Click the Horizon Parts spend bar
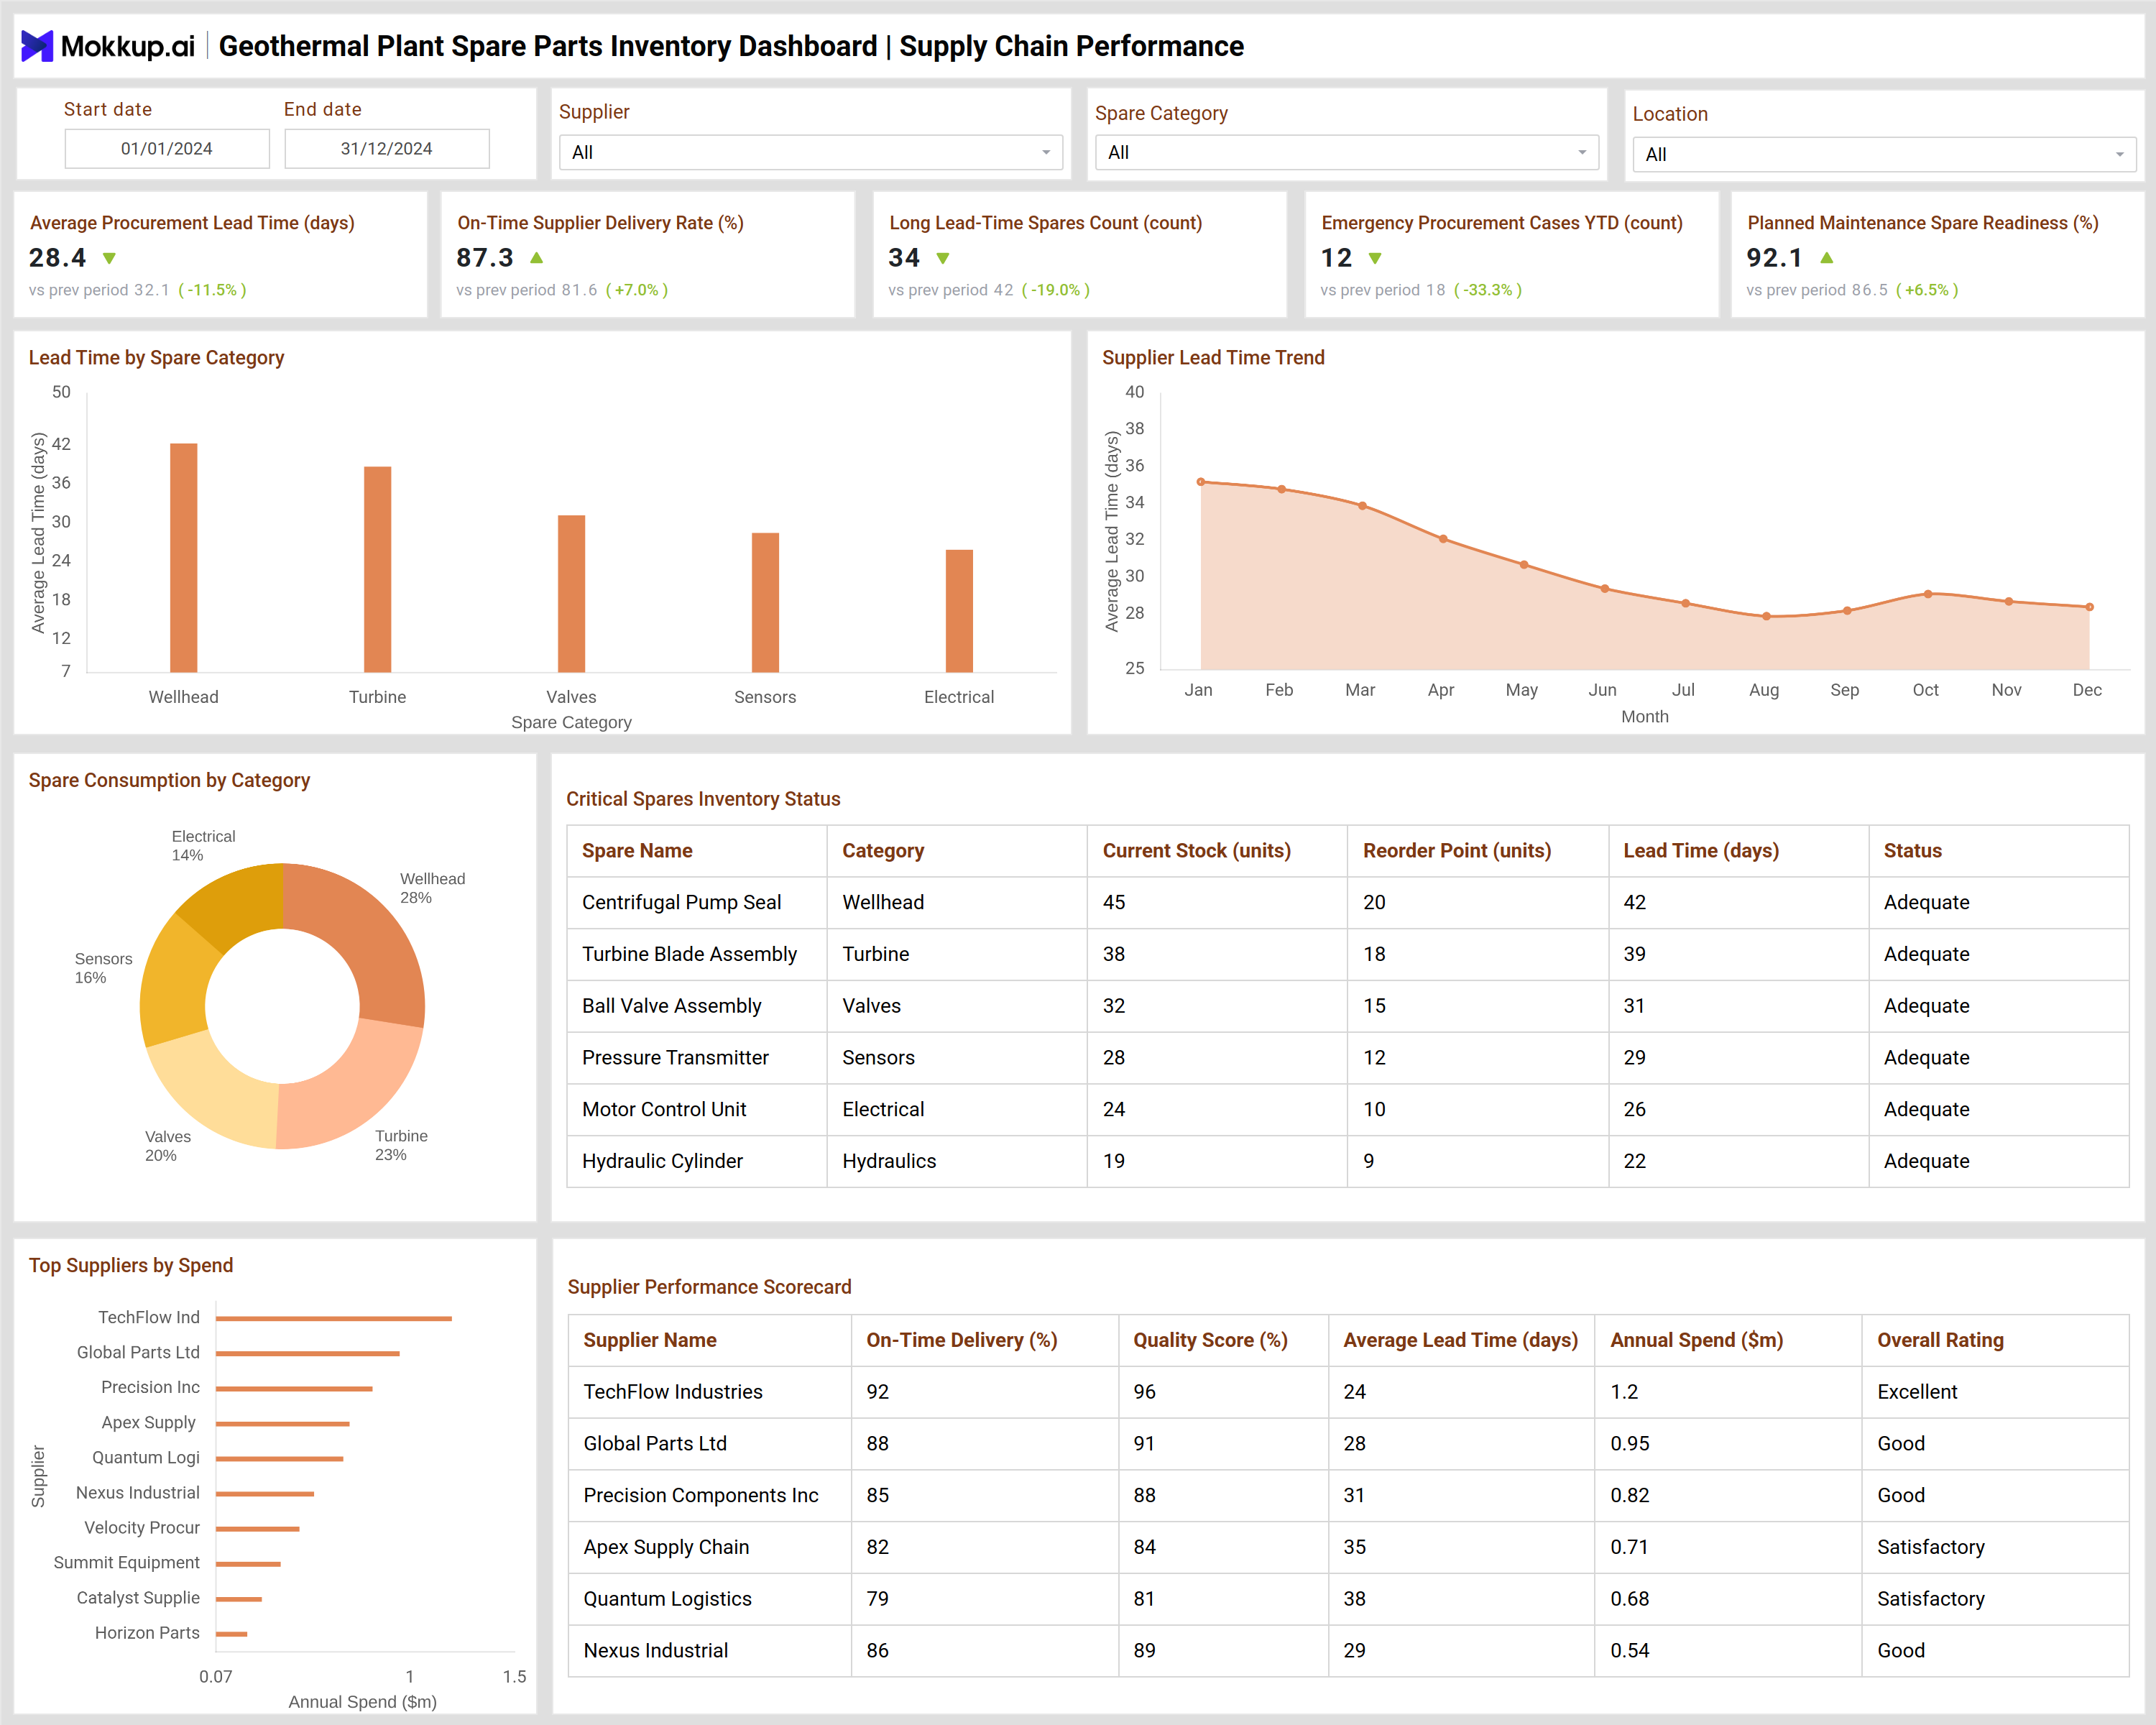This screenshot has width=2156, height=1725. click(x=231, y=1634)
